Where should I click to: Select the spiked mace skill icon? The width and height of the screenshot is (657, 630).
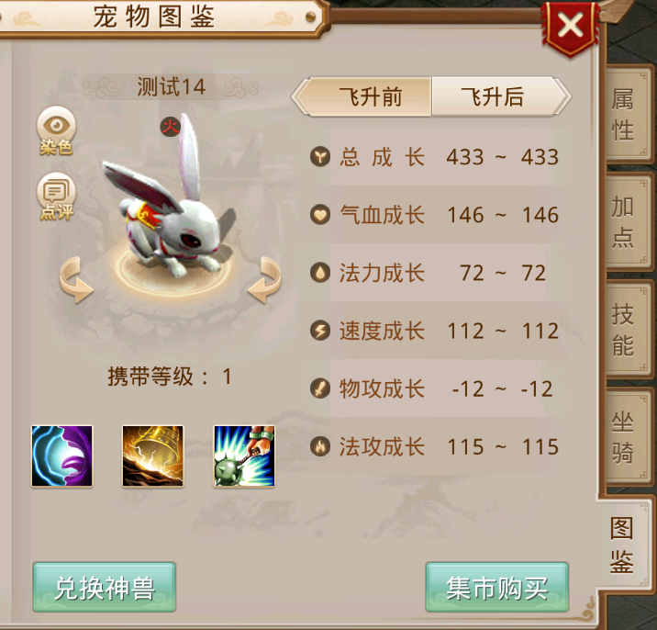pos(244,456)
